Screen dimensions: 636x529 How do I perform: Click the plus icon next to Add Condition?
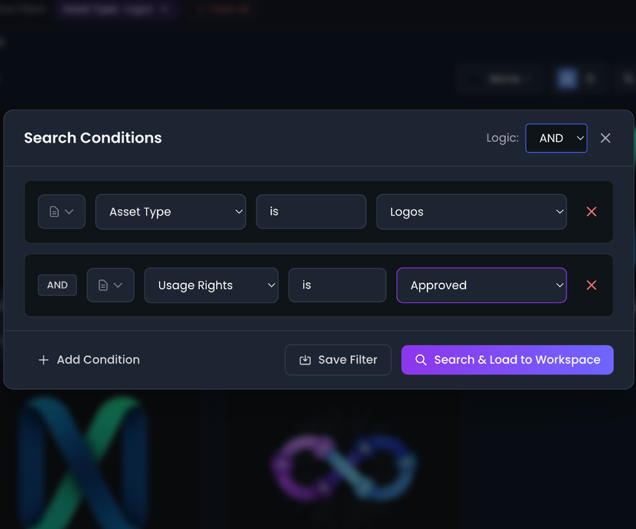[x=43, y=359]
